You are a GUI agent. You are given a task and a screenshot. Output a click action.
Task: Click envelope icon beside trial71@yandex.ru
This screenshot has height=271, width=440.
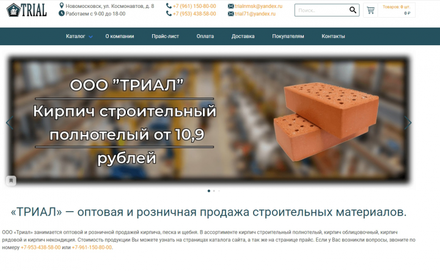[230, 13]
